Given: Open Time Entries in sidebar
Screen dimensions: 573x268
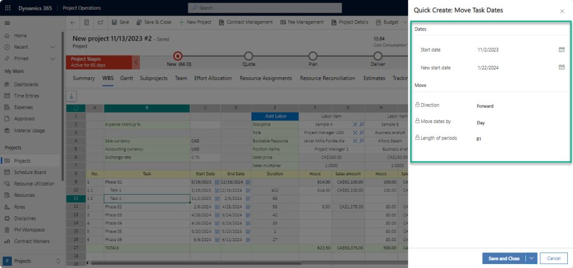Looking at the screenshot, I should point(27,96).
